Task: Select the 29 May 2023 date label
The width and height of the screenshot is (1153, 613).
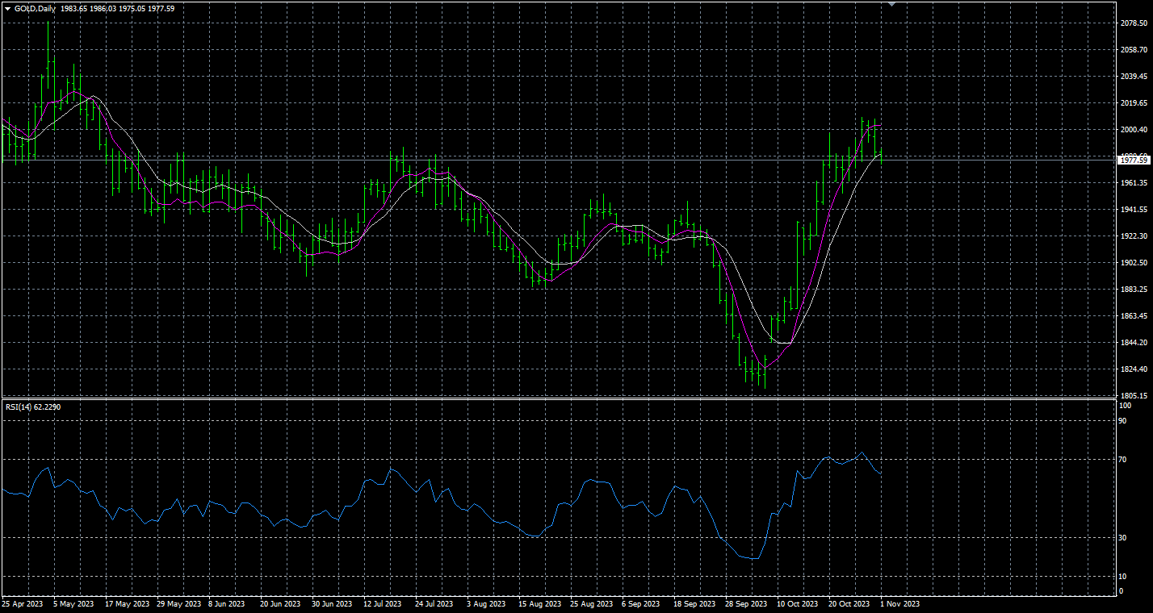Action: pos(179,603)
